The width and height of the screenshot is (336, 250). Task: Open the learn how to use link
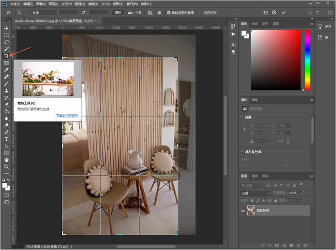tap(66, 116)
